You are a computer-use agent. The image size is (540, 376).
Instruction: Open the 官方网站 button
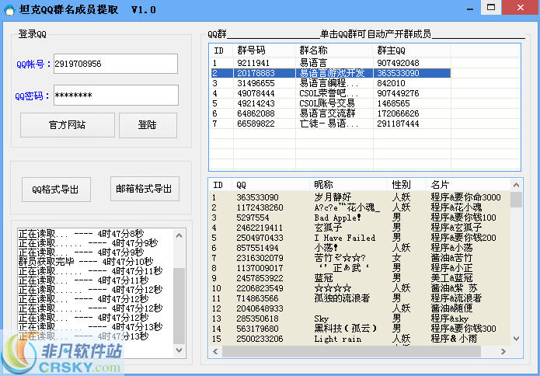[x=68, y=125]
